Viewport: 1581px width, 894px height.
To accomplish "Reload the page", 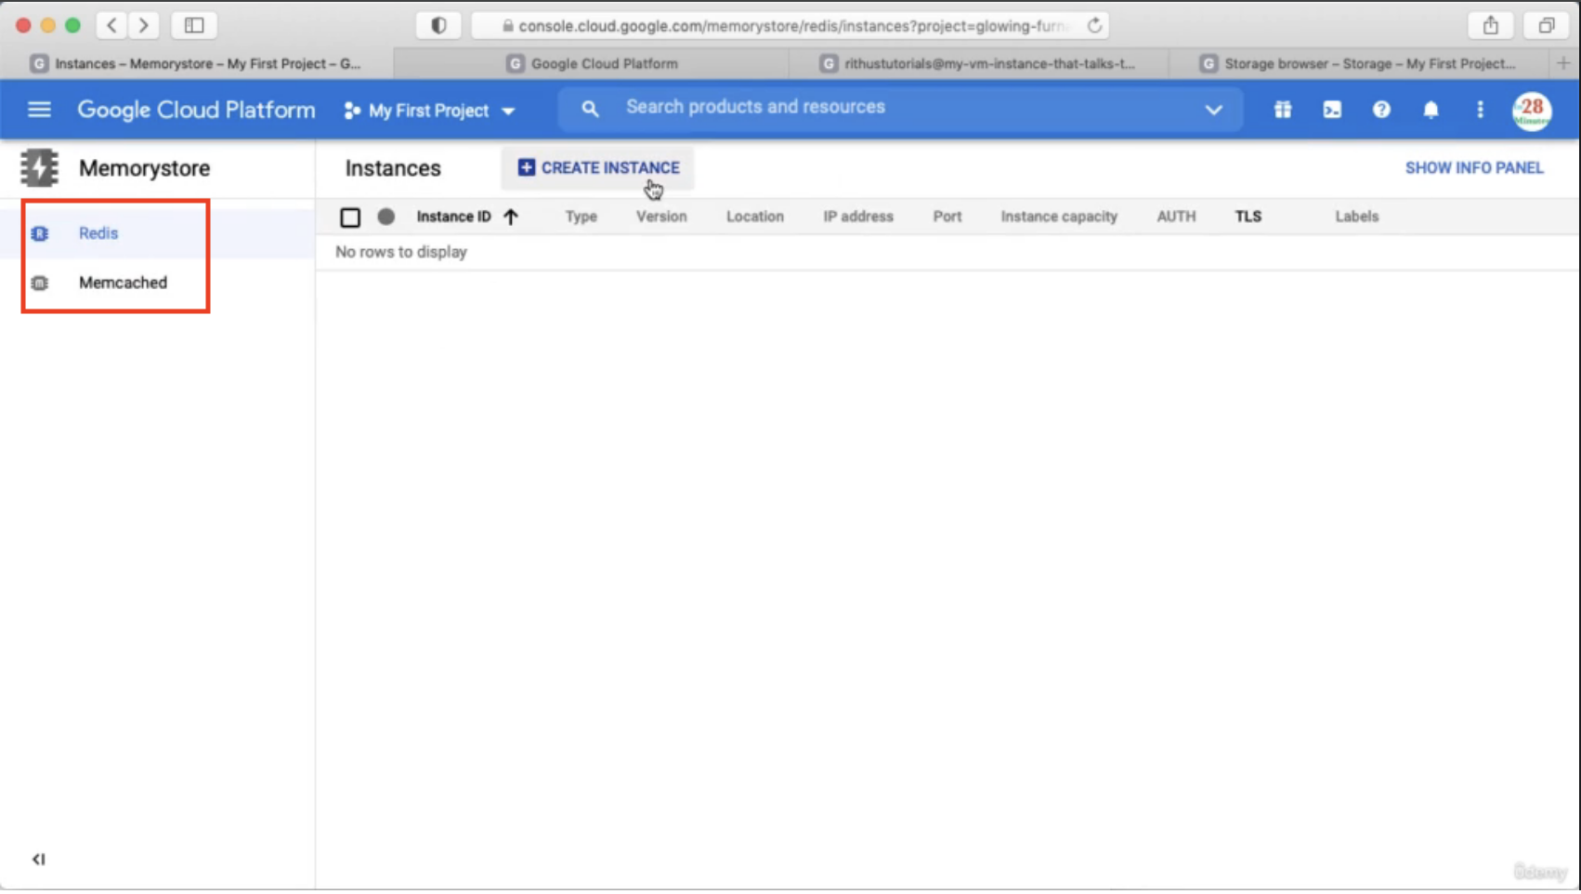I will (x=1094, y=26).
